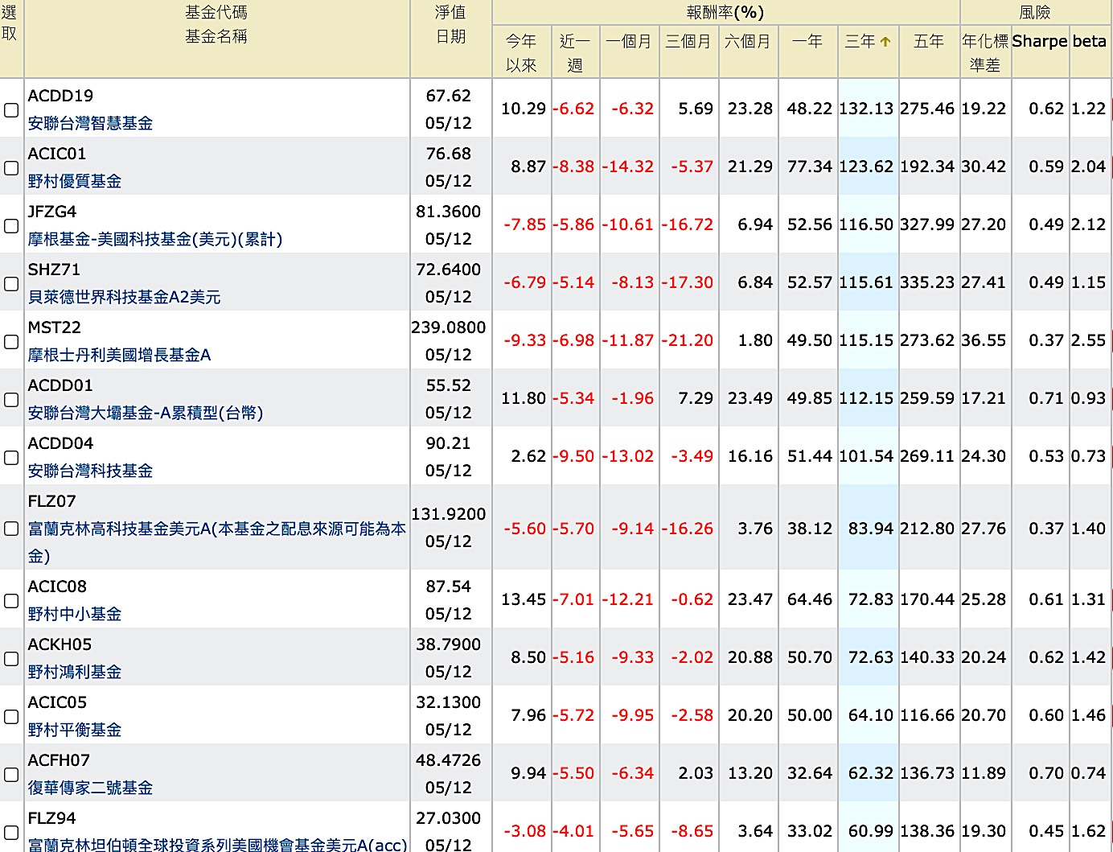1113x852 pixels.
Task: Open 安聯台灣大壩基金-A累積型(台幣) link
Action: click(x=146, y=413)
